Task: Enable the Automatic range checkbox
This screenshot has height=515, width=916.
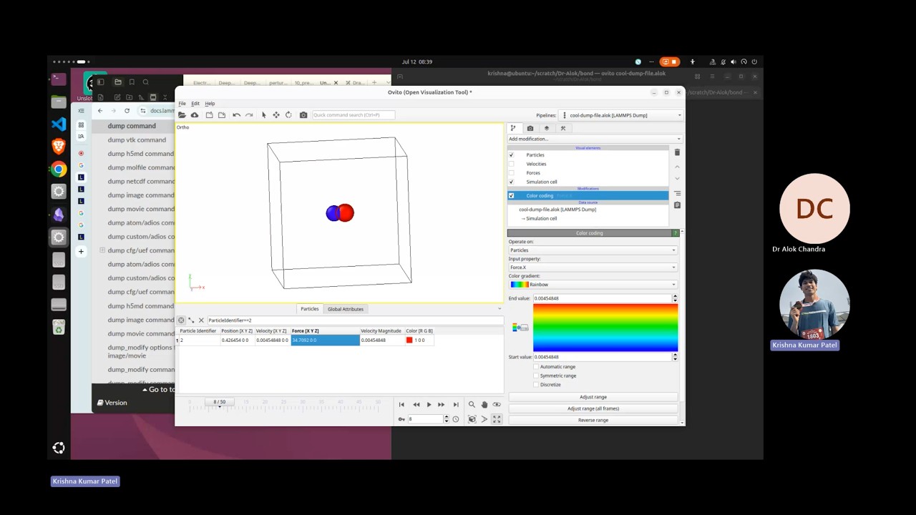Action: click(536, 367)
